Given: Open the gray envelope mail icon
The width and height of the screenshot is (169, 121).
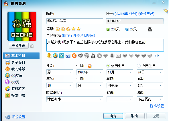Looking at the screenshot, I should pyautogui.click(x=118, y=56).
